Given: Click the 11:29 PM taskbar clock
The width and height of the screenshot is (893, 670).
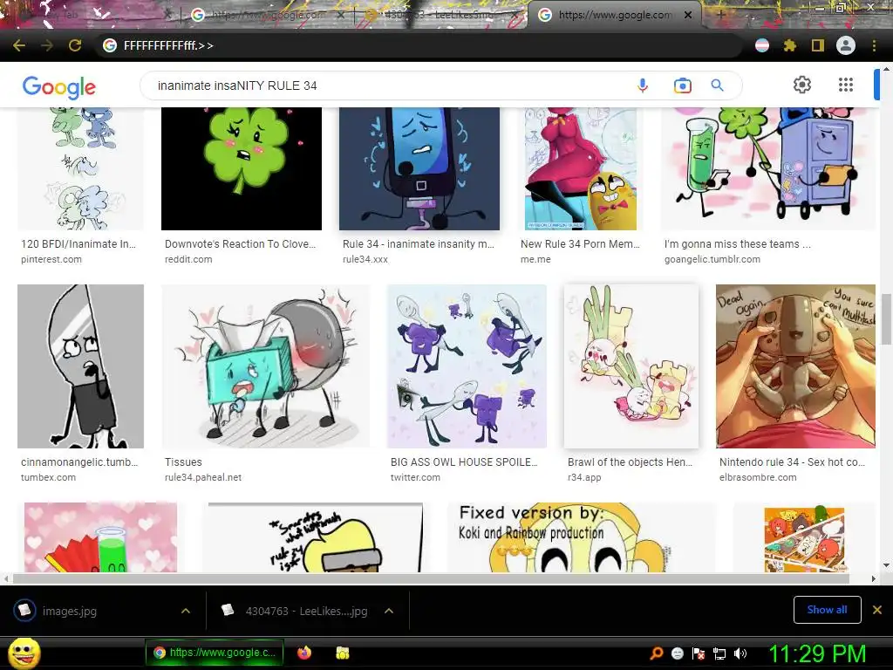Looking at the screenshot, I should tap(817, 653).
